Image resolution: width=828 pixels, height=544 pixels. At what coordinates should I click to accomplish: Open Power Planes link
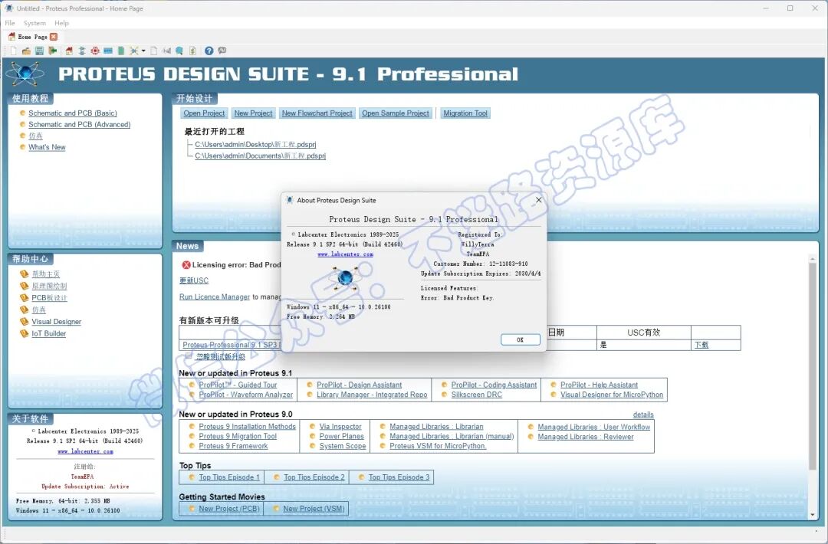(341, 437)
